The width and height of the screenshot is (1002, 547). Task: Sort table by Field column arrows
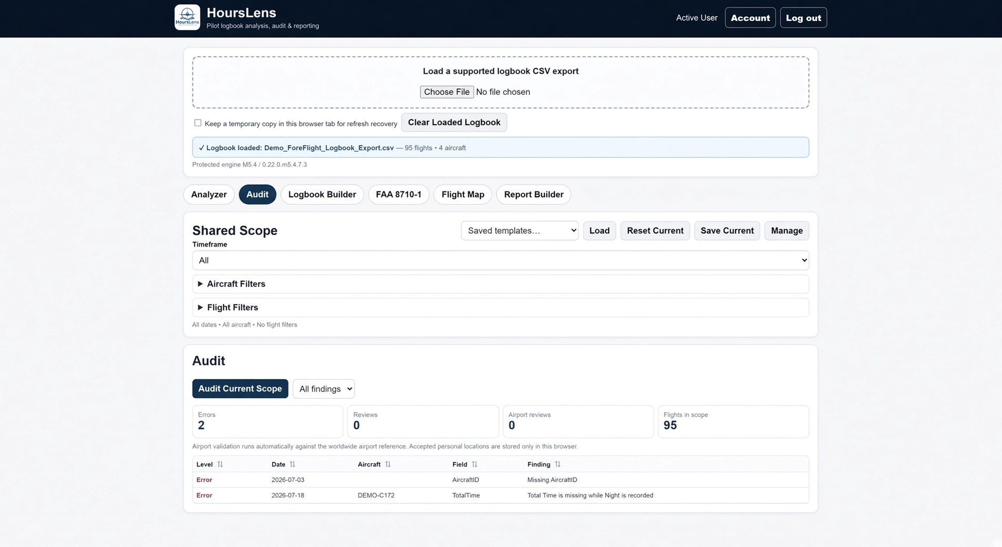coord(475,464)
